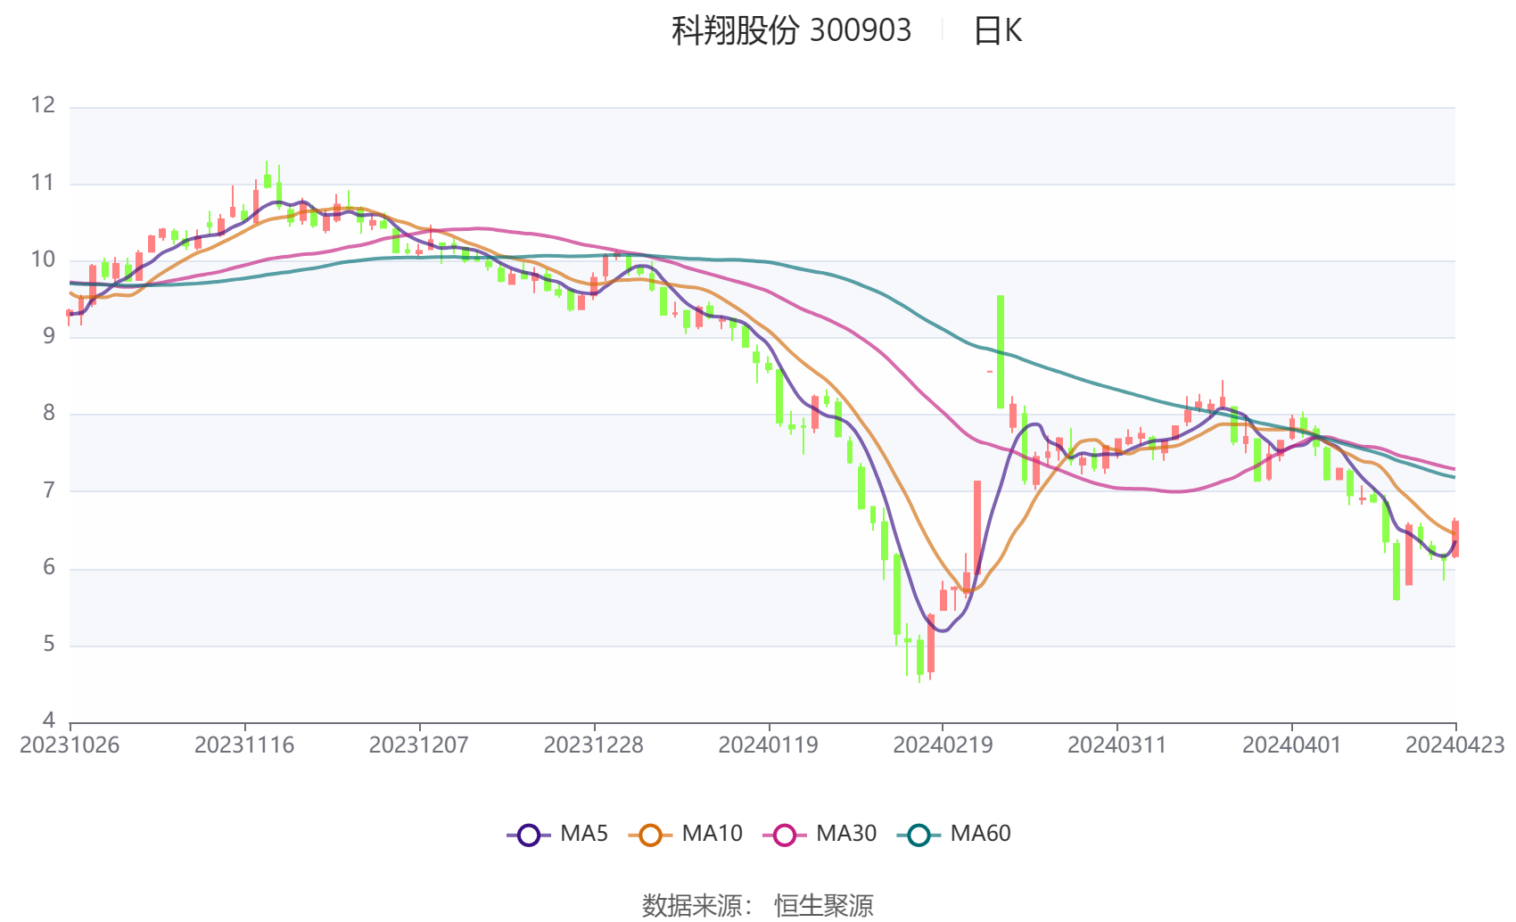Viewport: 1516px width, 922px height.
Task: Select the 20231116 x-axis date label
Action: 244,745
